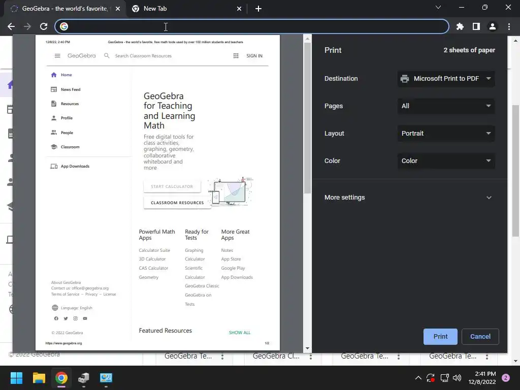Open the Destination dropdown Microsoft Print to PDF
This screenshot has width=520, height=390.
pos(446,79)
